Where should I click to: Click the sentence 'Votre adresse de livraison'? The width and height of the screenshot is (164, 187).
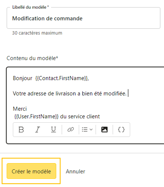45,93
